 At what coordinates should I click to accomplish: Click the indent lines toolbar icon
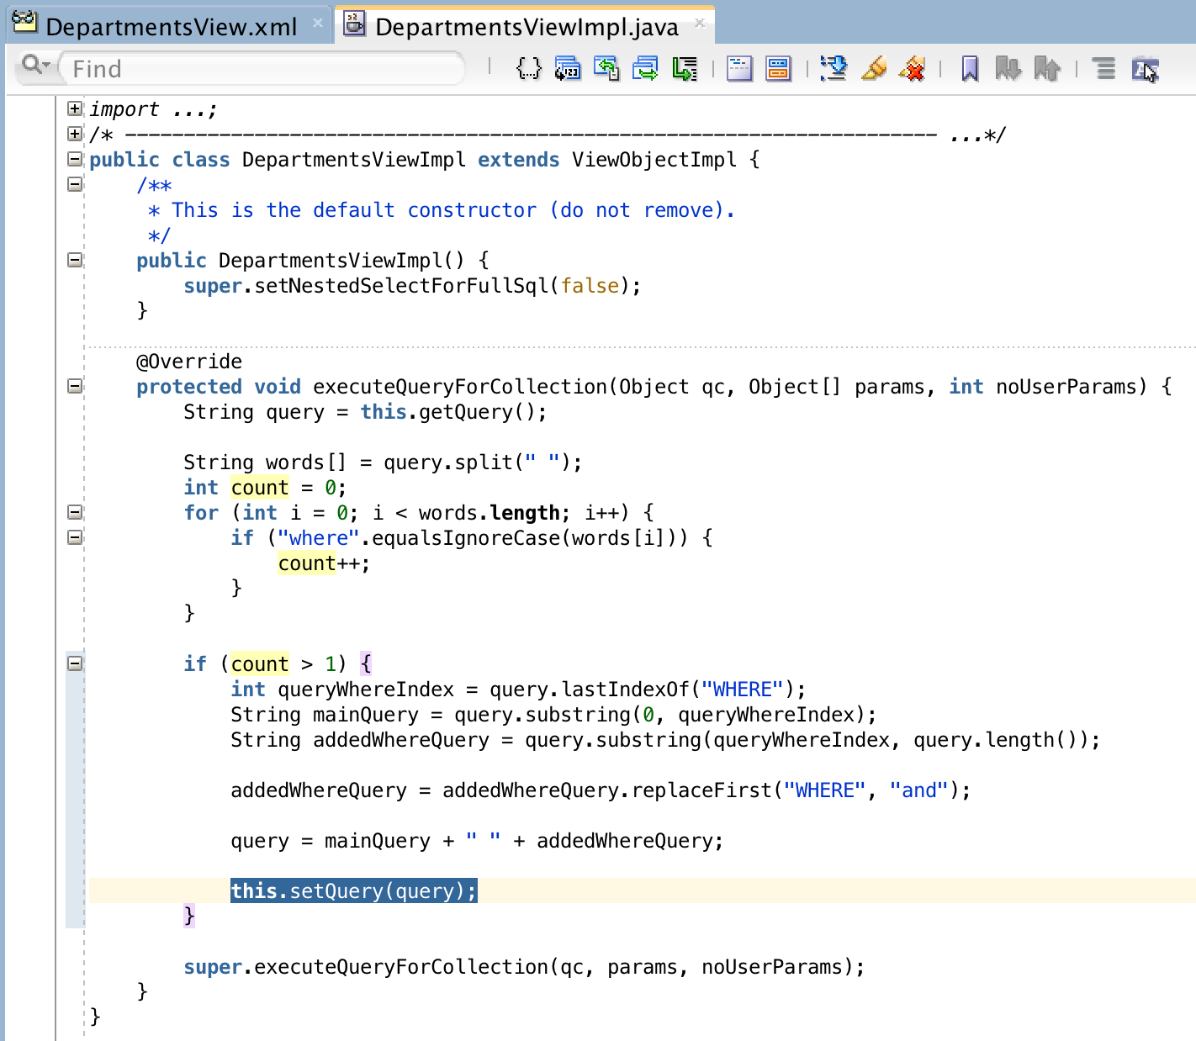click(x=1104, y=68)
